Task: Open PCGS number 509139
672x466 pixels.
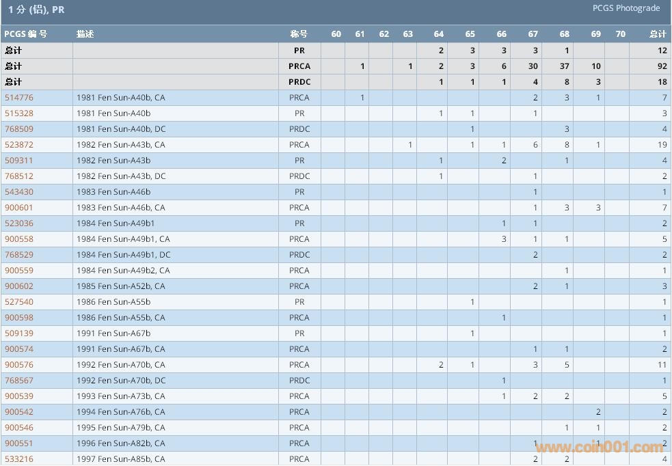Action: click(x=19, y=333)
